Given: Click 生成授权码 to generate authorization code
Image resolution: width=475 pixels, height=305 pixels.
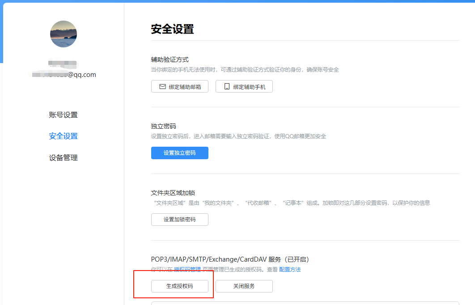Looking at the screenshot, I should (x=180, y=286).
